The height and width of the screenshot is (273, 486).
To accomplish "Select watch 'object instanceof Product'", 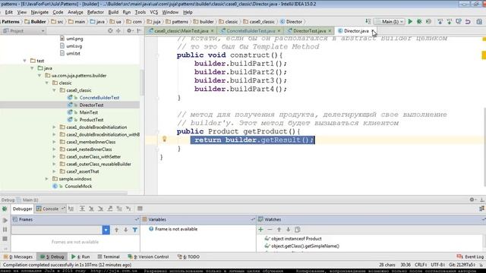I will tap(296, 239).
